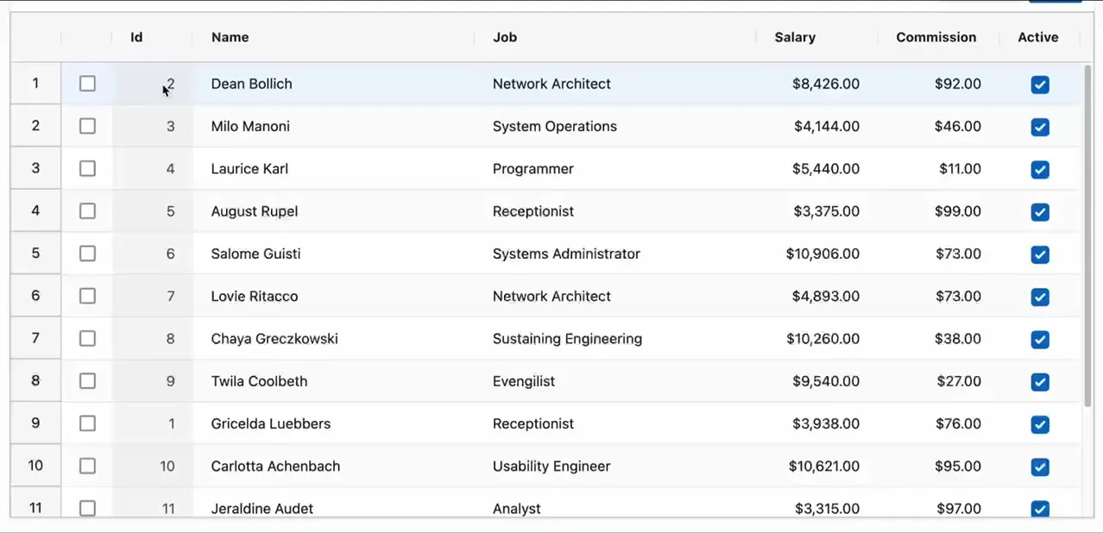Toggle Active checkbox for Laurice Karl

[x=1040, y=169]
